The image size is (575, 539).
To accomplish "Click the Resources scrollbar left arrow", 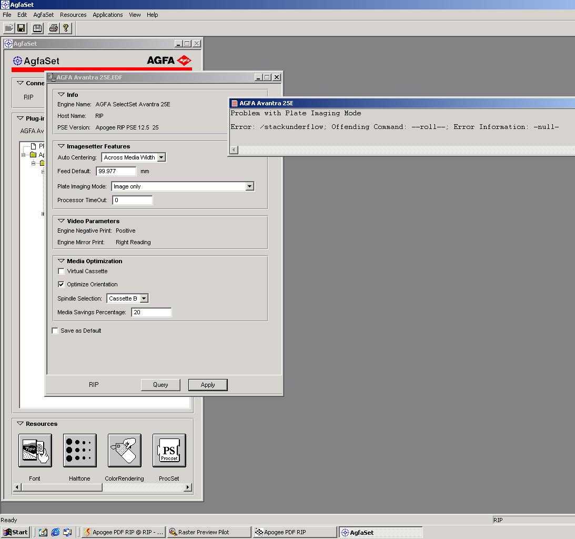I will coord(17,487).
